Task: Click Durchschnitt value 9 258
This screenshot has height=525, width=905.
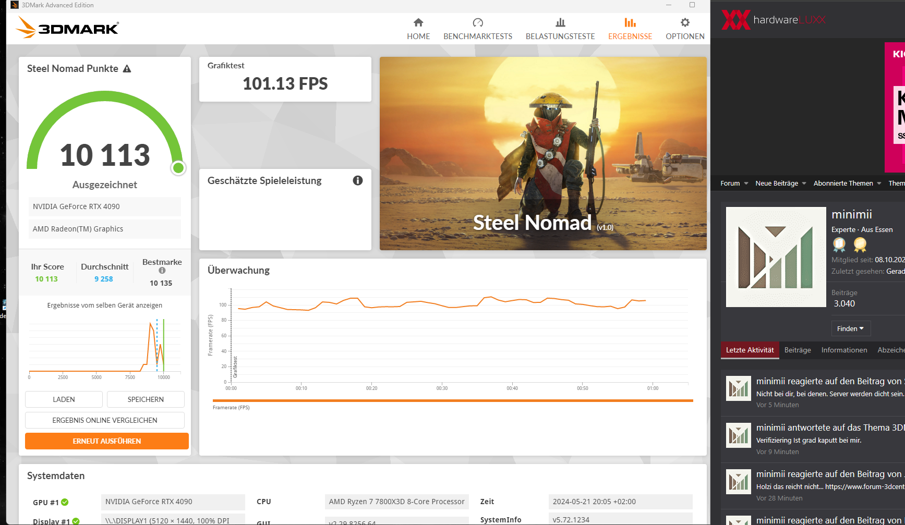Action: [x=104, y=279]
